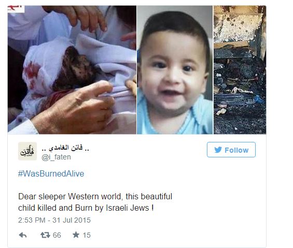Viewport: 293px width, 248px height.
Task: Click the line 'child killed and Burn by'
Action: coord(86,208)
